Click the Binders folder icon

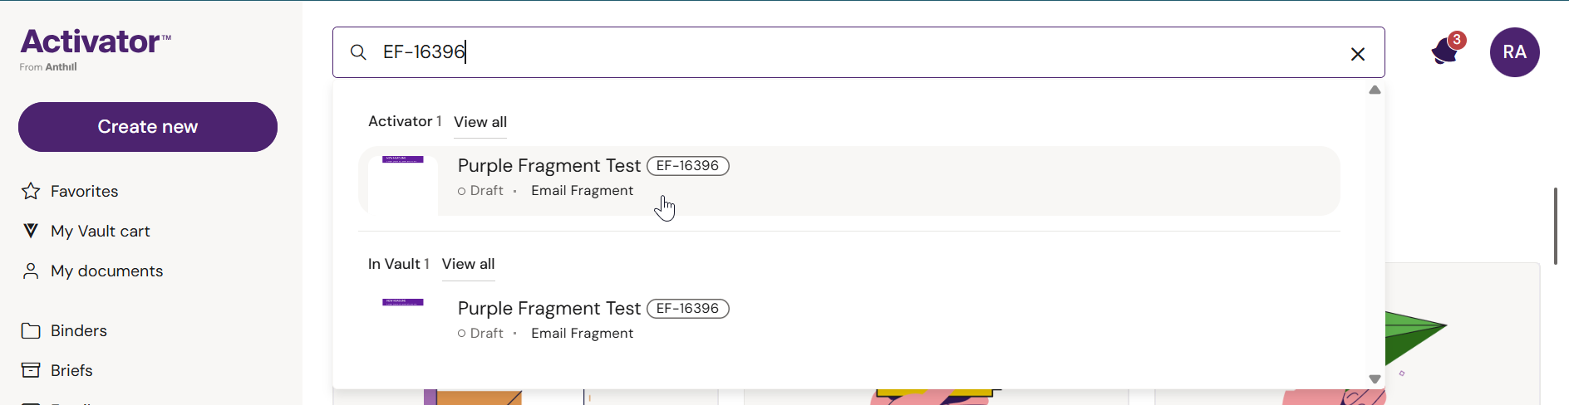click(x=31, y=331)
